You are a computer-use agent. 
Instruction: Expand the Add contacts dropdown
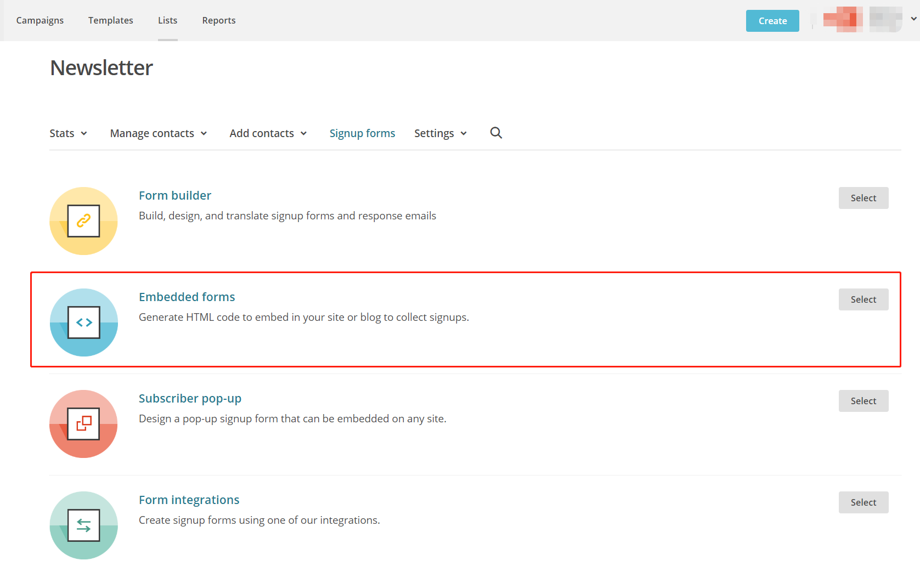click(x=268, y=133)
